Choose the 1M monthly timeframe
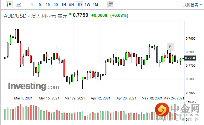Screen dimensions: 204x125 coord(95,5)
